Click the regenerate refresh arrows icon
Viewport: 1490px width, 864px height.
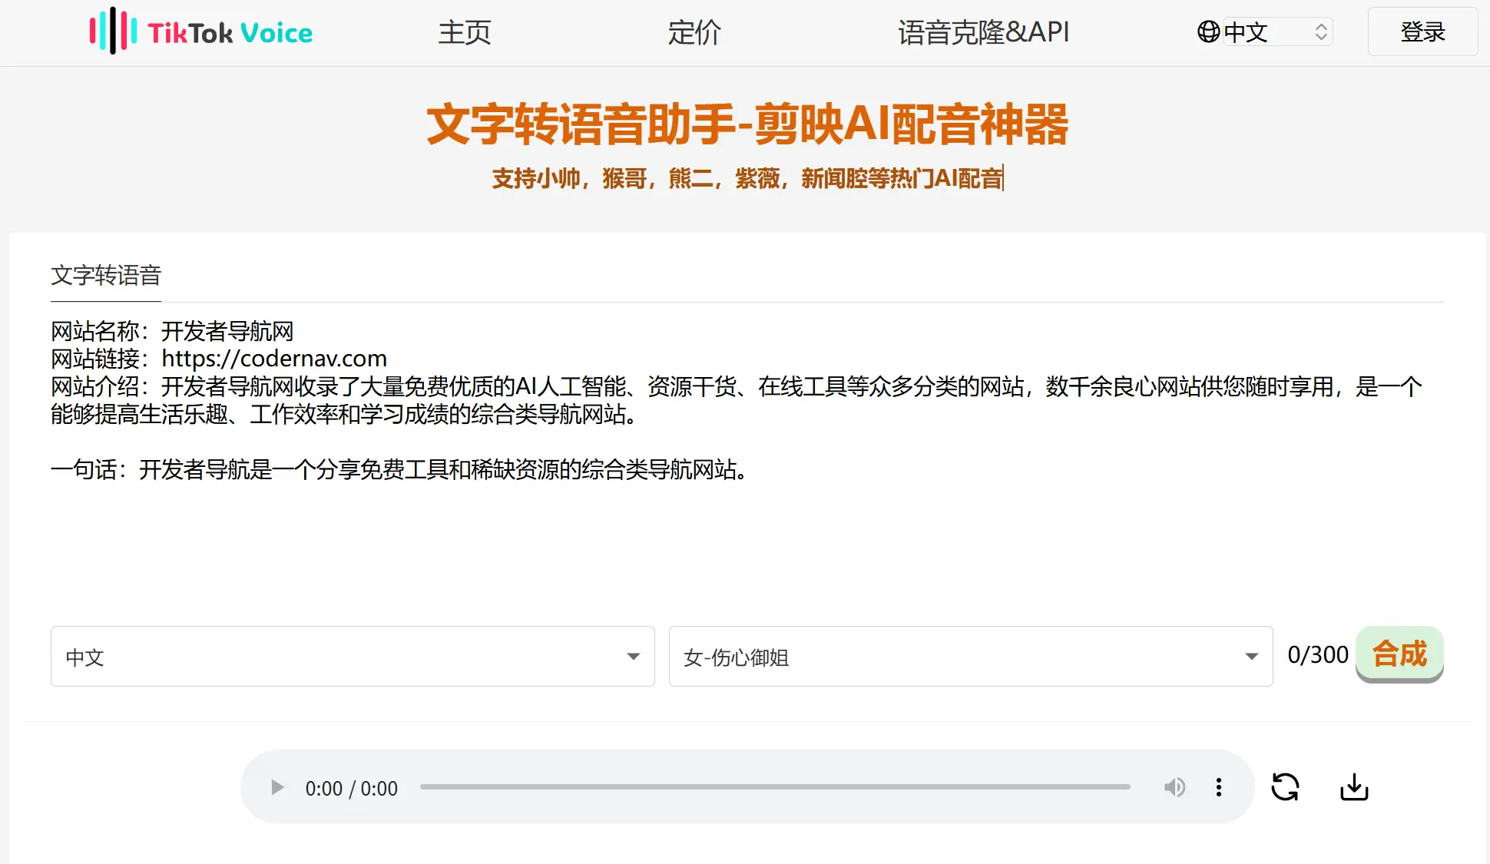pos(1285,787)
